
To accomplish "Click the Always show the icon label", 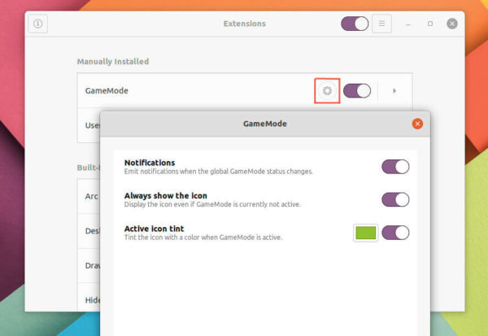I will [x=166, y=195].
